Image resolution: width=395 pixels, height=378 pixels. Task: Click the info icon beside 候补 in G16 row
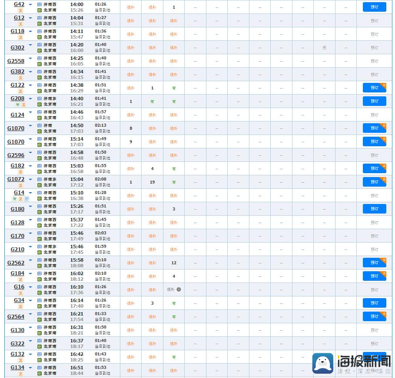click(179, 289)
